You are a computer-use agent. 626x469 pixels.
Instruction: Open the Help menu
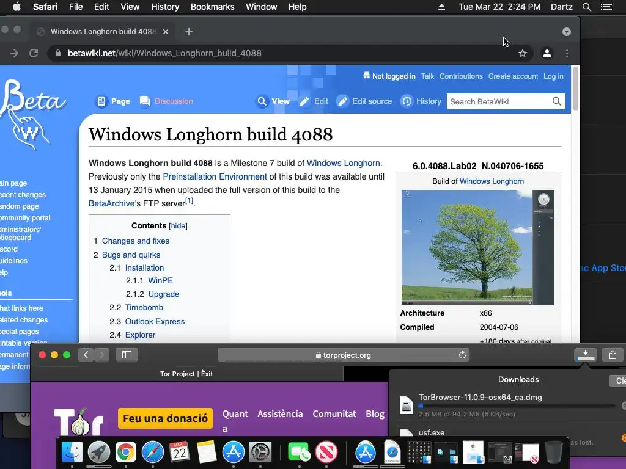pos(298,7)
